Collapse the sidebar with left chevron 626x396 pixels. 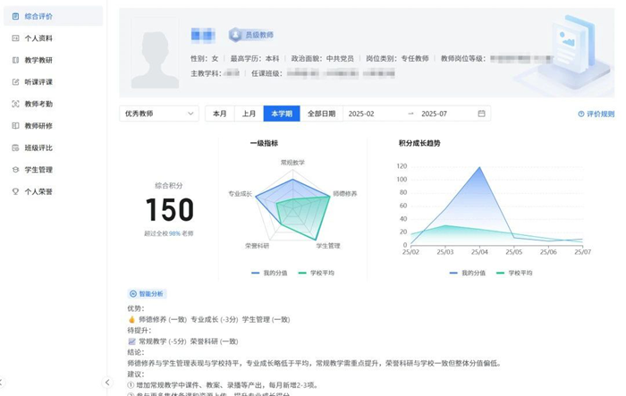coord(107,383)
